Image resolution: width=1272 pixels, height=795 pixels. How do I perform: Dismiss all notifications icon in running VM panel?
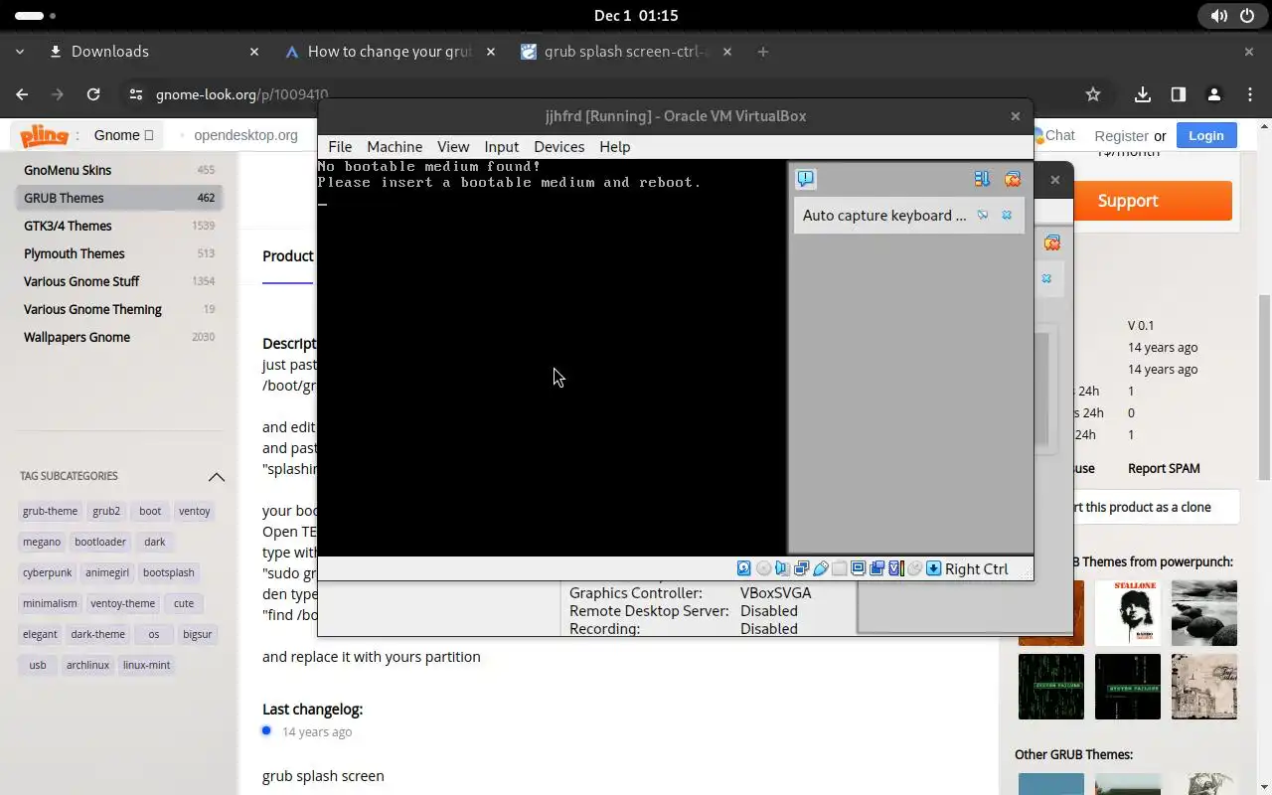[1012, 179]
